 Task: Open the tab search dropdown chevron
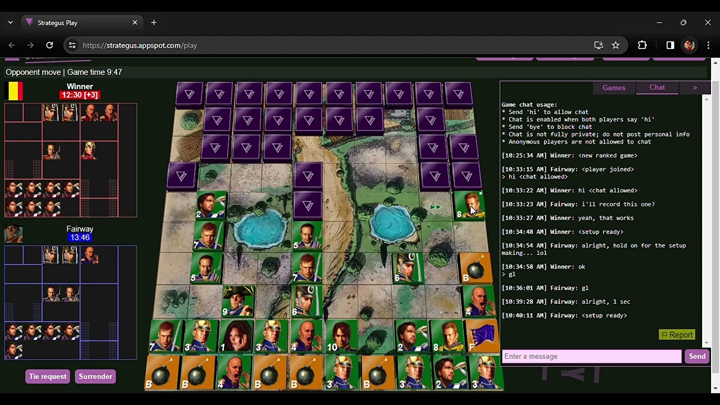click(10, 22)
